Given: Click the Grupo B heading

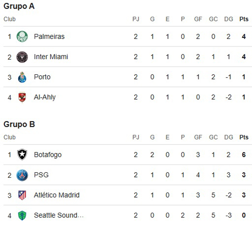Looking at the screenshot, I should pos(19,125).
